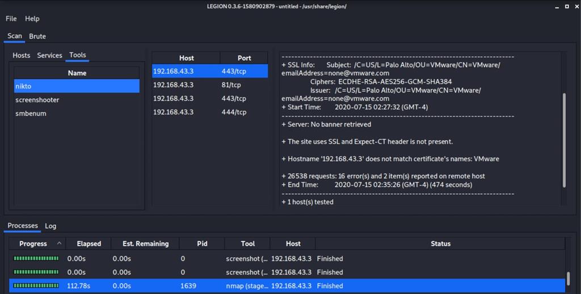Image resolution: width=581 pixels, height=294 pixels.
Task: Click the Est. Remaining column header
Action: 145,243
